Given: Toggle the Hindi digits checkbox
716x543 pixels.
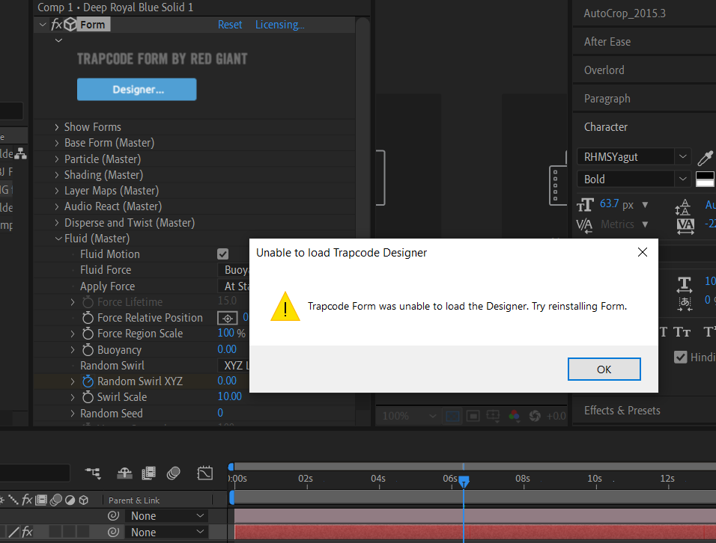Looking at the screenshot, I should point(680,357).
